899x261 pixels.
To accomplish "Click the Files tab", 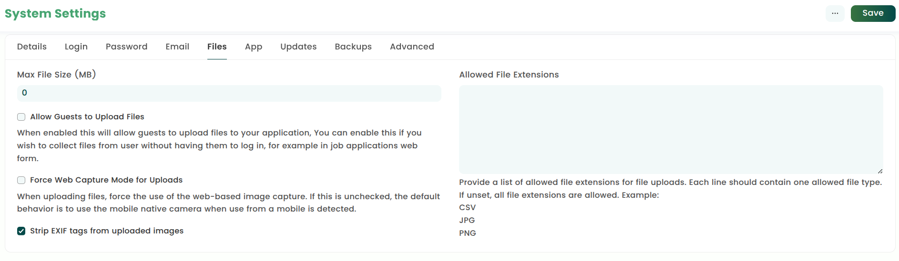I will click(x=217, y=47).
